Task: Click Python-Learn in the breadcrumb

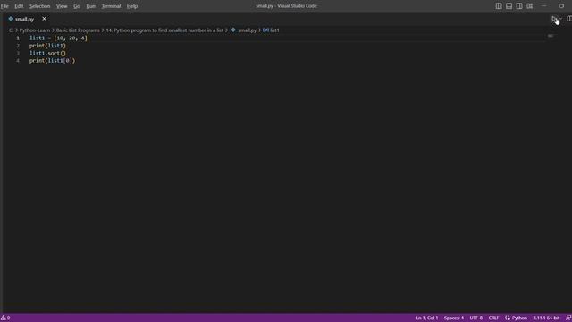Action: [x=35, y=30]
